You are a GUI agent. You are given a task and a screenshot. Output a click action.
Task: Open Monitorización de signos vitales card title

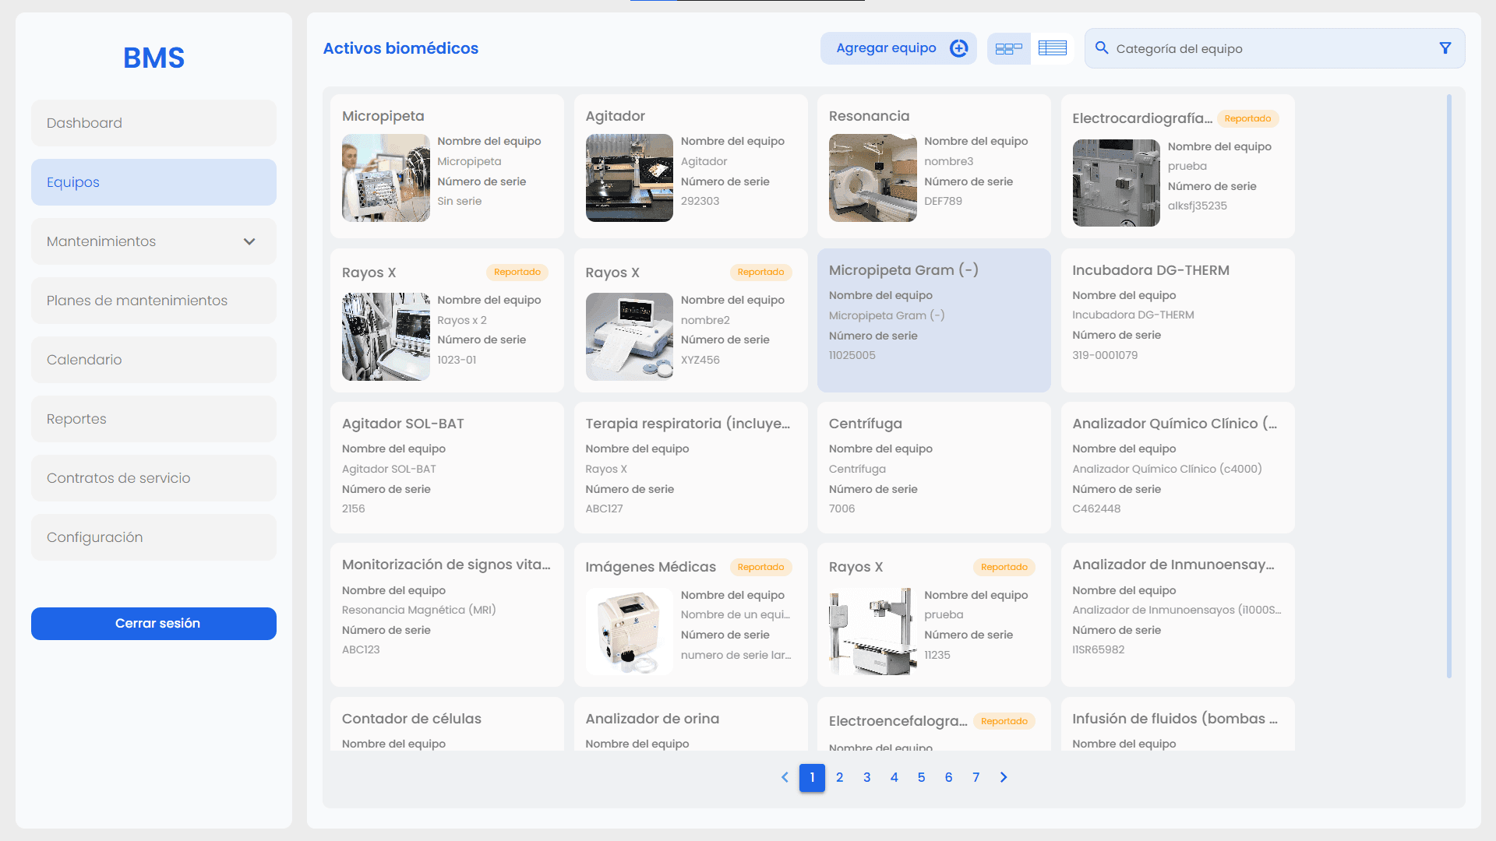point(446,565)
